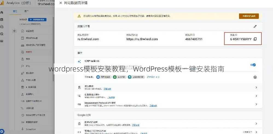Click the orange view tag instructions button
273x134 pixels.
click(249, 16)
